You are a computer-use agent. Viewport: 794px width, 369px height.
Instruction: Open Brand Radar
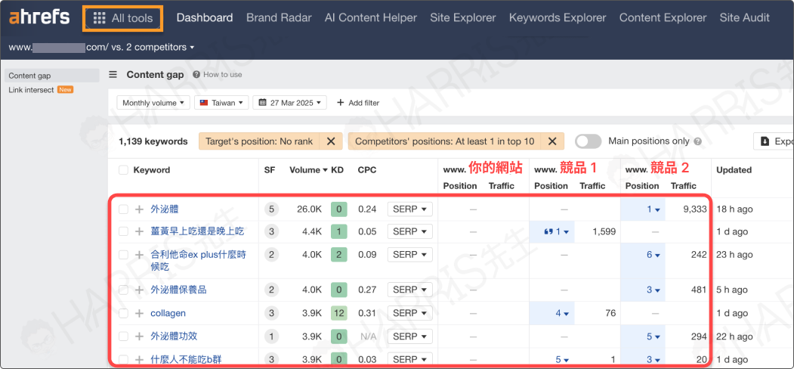pyautogui.click(x=279, y=17)
